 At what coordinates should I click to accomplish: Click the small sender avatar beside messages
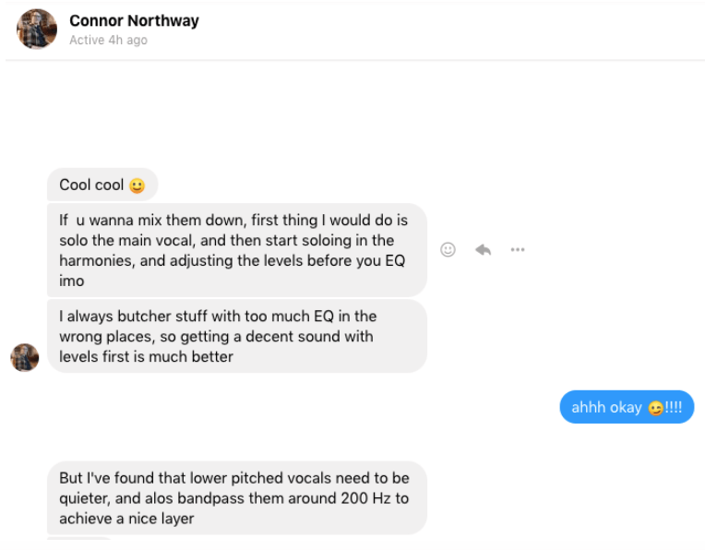click(x=25, y=357)
